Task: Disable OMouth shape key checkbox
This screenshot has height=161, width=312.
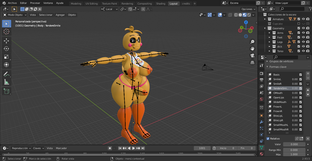Action: (x=301, y=93)
